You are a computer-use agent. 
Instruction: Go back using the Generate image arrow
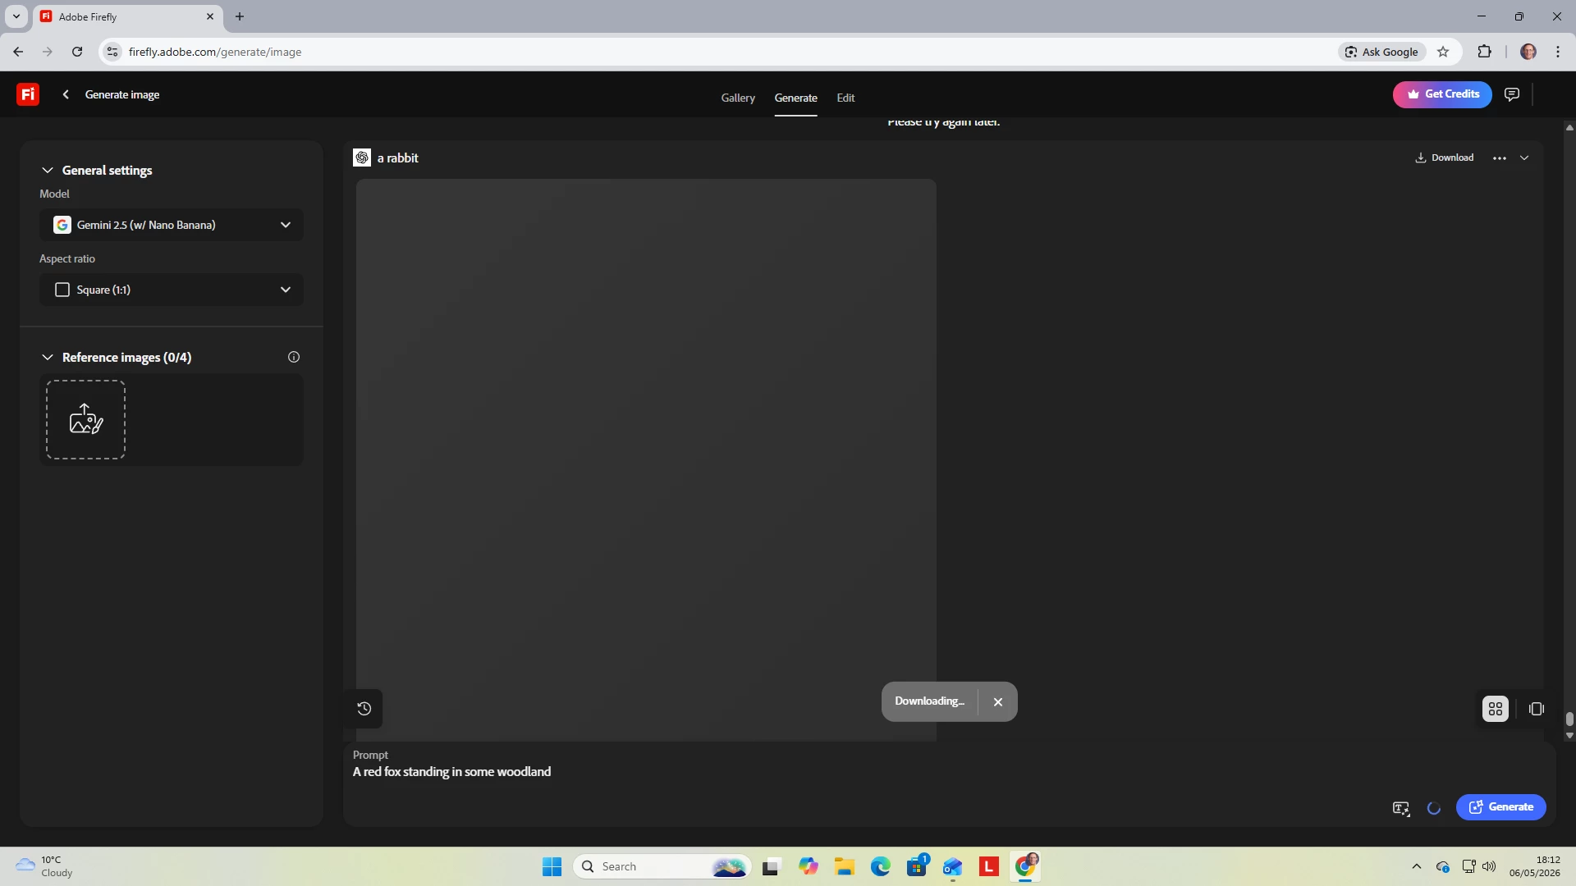point(66,94)
